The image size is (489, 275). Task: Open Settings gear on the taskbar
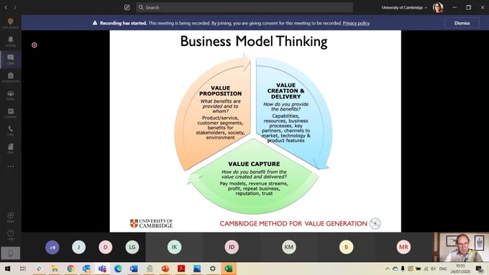[213, 269]
